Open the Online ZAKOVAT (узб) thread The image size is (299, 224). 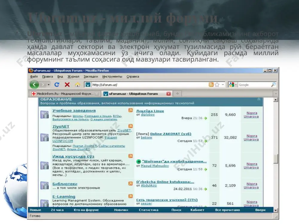(171, 134)
